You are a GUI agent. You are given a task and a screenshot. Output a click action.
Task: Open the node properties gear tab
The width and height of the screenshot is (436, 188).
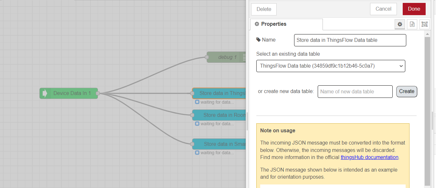pyautogui.click(x=400, y=24)
